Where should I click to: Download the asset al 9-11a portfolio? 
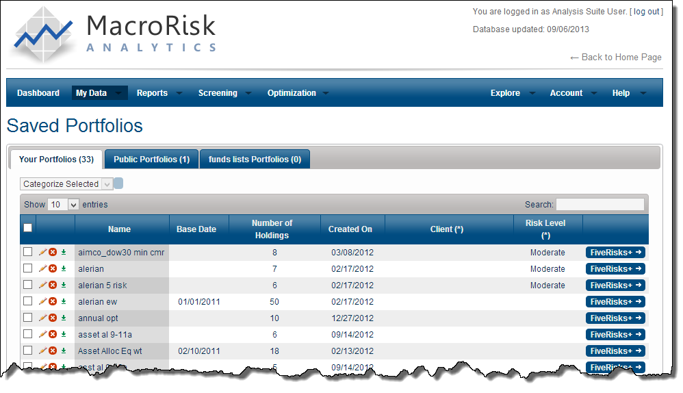tap(64, 335)
